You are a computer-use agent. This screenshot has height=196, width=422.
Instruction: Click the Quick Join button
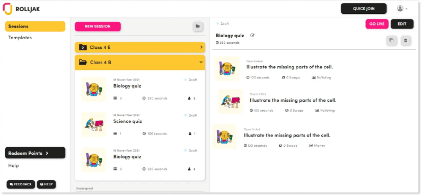coord(364,8)
